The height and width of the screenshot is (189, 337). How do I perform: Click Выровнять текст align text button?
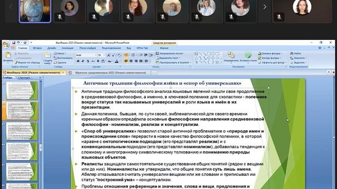tap(168, 58)
